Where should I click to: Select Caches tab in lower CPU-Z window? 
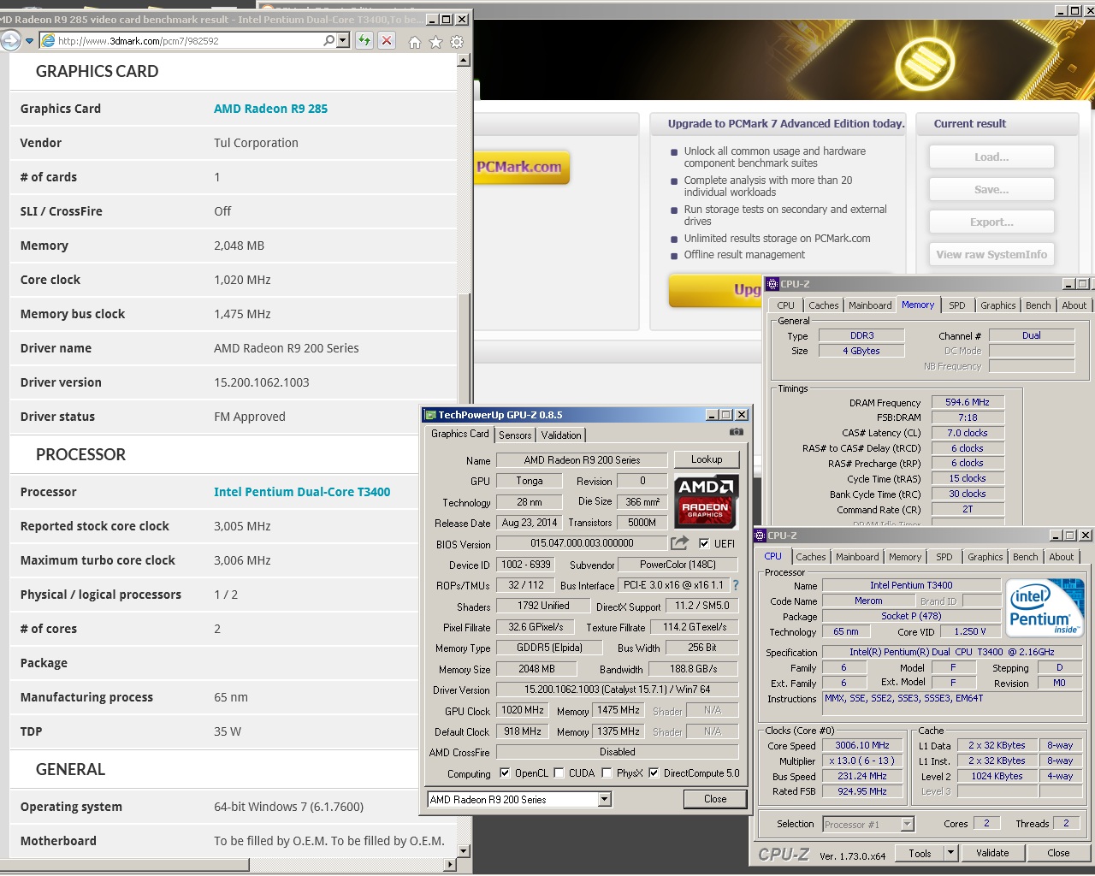point(811,557)
